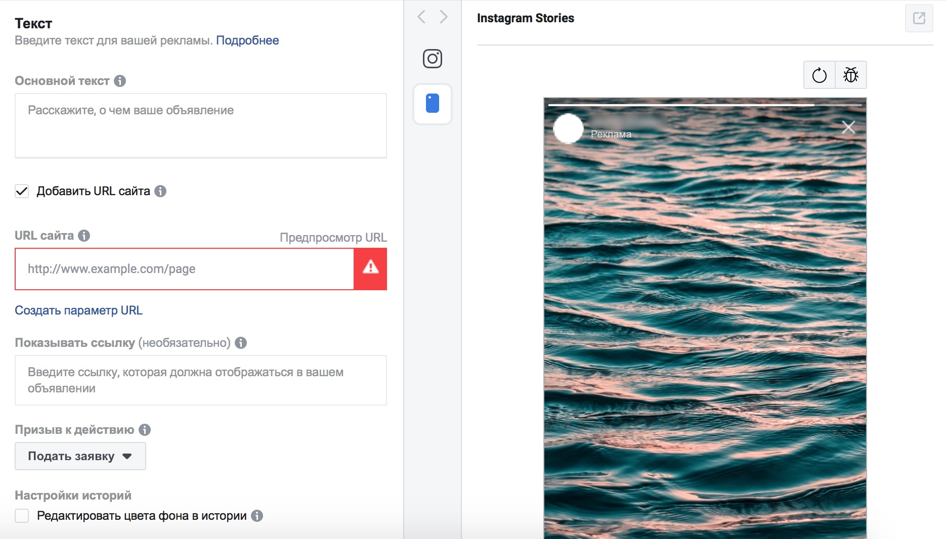Enable Редактировать цвета фона в истории
Image resolution: width=946 pixels, height=539 pixels.
[x=22, y=516]
